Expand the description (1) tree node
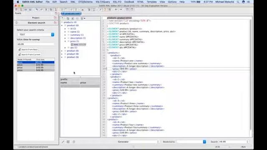267x150 pixels. (x=65, y=38)
